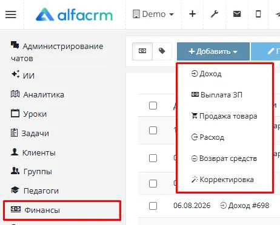The image size is (280, 225).
Task: Select Расход from dropdown
Action: [207, 137]
